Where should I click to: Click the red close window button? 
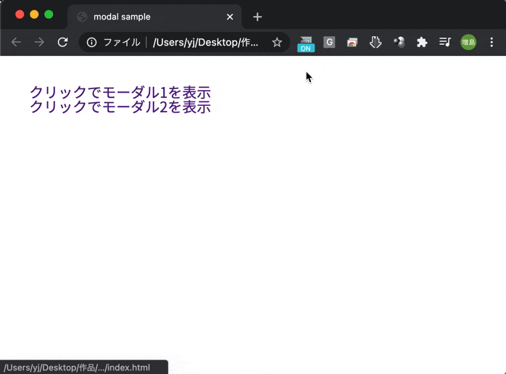coord(20,14)
